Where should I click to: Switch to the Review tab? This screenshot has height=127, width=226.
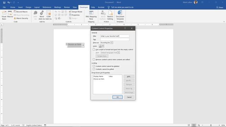(x=67, y=7)
